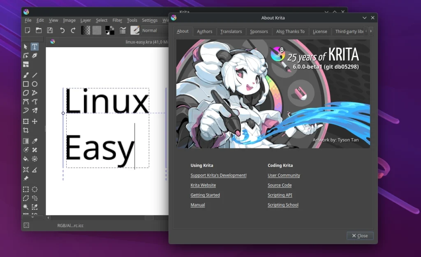Screen dimensions: 421x257
Task: Select the Color Sampler tool
Action: (35, 141)
